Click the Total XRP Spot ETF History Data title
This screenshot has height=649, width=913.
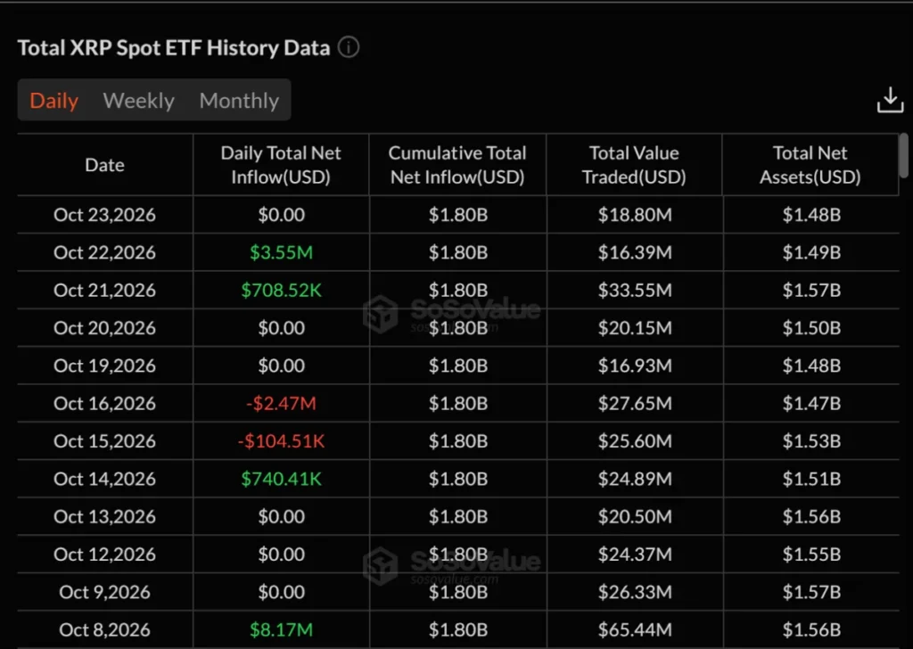[174, 48]
